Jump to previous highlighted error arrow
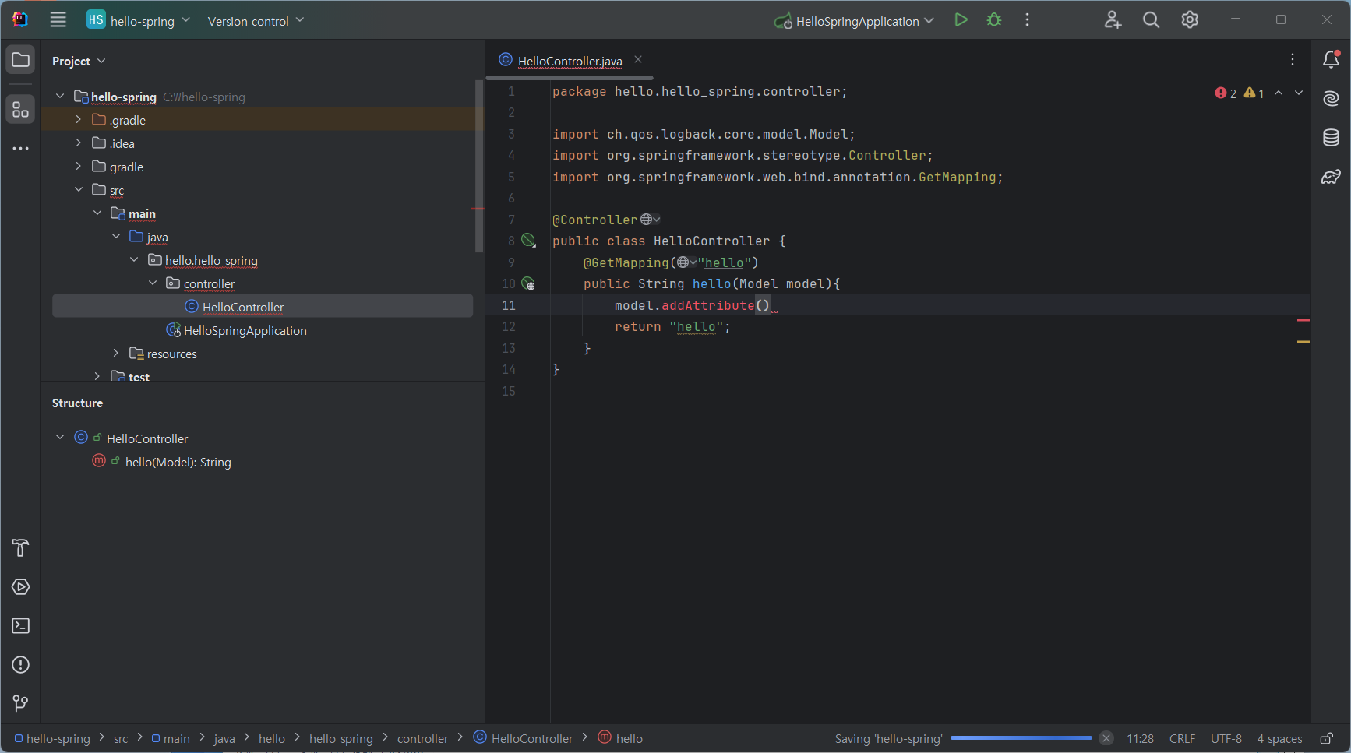The image size is (1351, 753). point(1279,93)
